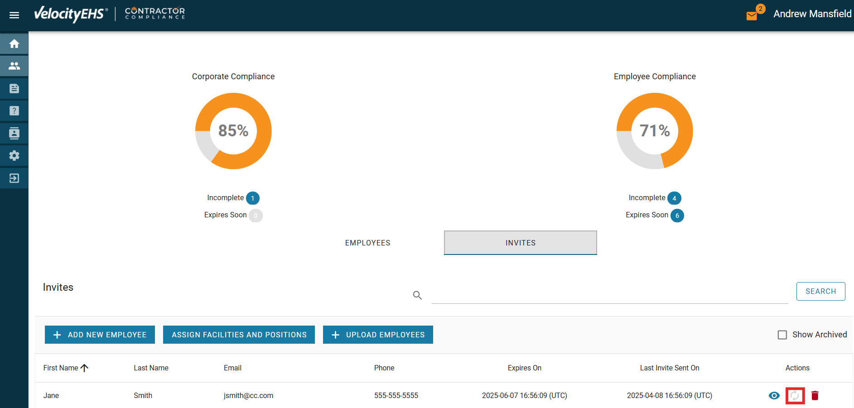Open the Help question mark sidebar icon
854x408 pixels.
(x=14, y=111)
